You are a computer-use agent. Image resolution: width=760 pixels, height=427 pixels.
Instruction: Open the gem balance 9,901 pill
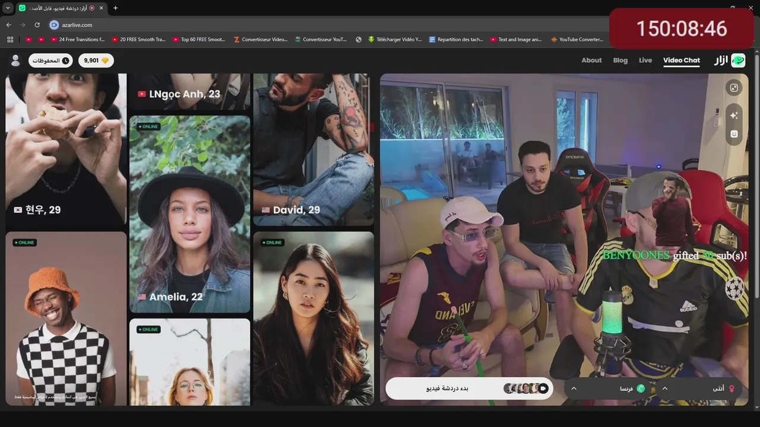[96, 60]
